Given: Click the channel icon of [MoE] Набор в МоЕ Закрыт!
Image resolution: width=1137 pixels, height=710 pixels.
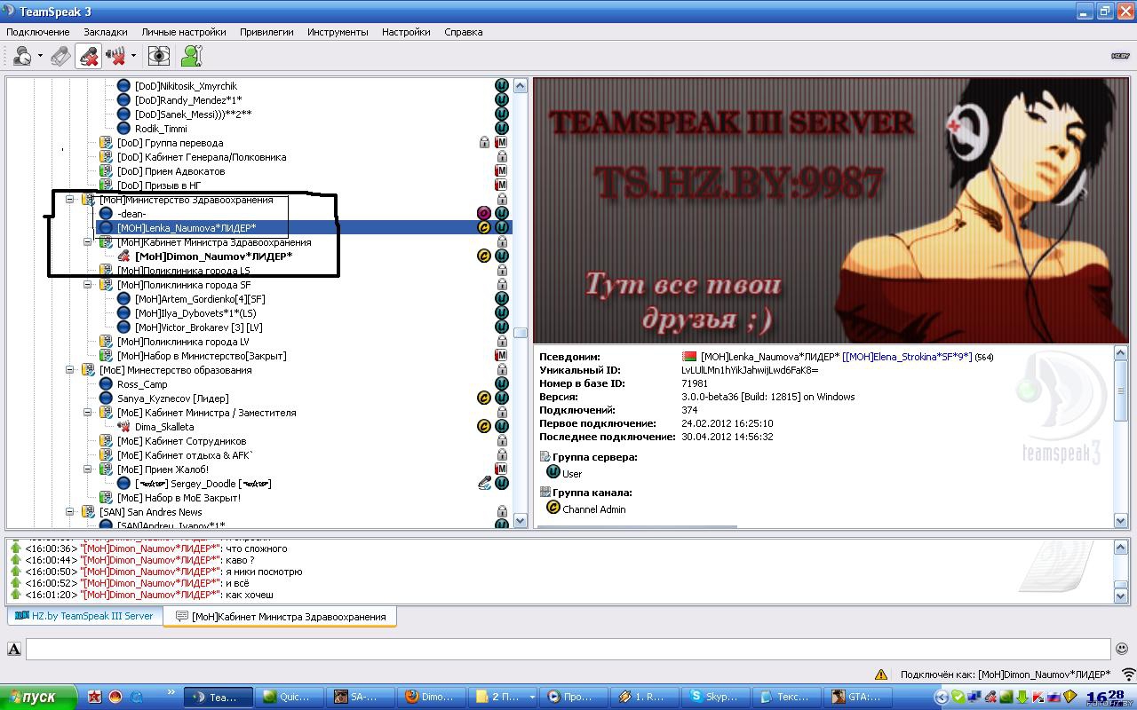Looking at the screenshot, I should (x=106, y=498).
